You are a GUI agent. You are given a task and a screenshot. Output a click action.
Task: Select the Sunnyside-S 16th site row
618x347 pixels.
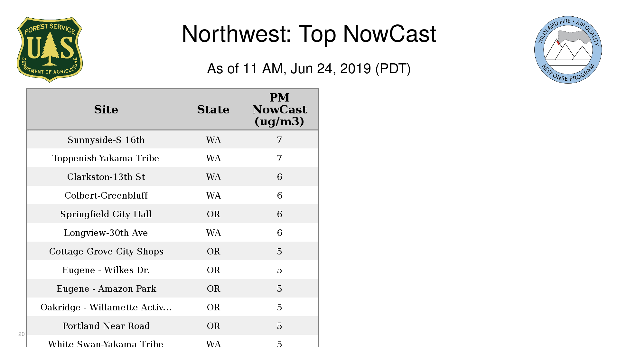coord(106,140)
